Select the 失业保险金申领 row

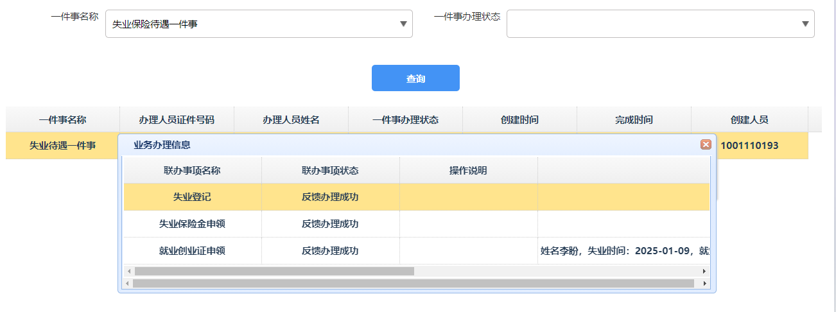[x=192, y=224]
